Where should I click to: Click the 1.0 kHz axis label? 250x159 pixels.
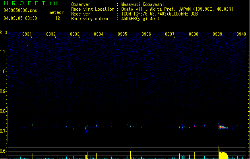point(3,72)
